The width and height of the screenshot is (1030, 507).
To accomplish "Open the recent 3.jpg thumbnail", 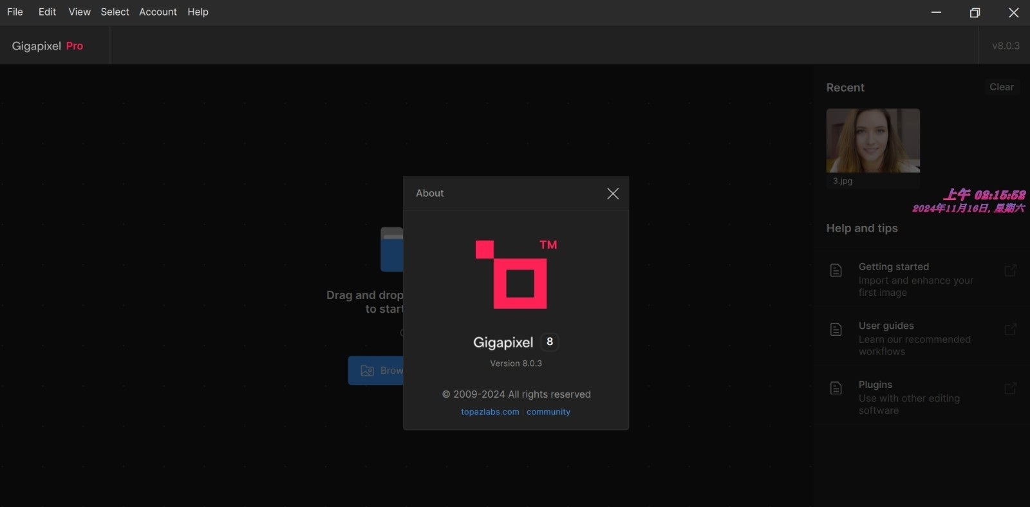I will (873, 140).
